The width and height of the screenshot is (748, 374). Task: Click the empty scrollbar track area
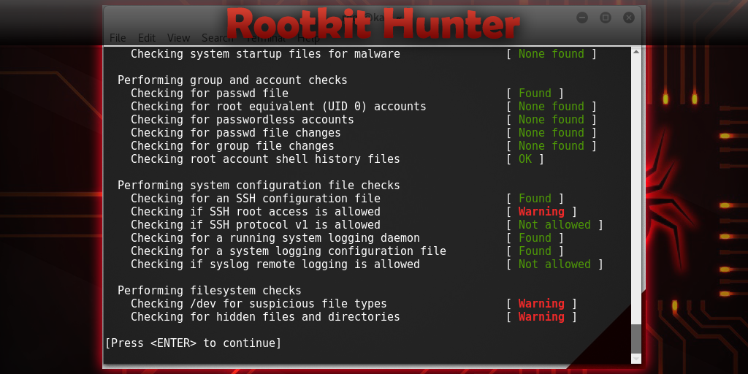point(636,191)
